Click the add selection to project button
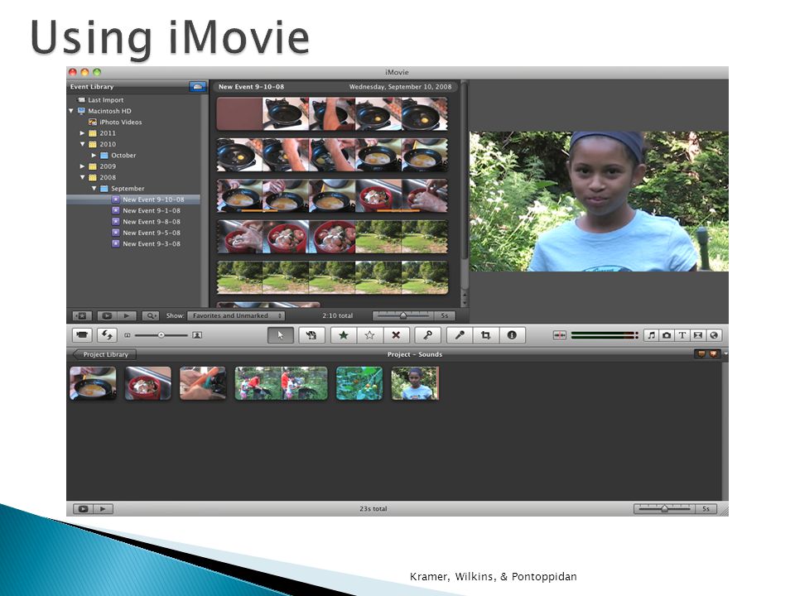Image resolution: width=795 pixels, height=596 pixels. point(311,335)
